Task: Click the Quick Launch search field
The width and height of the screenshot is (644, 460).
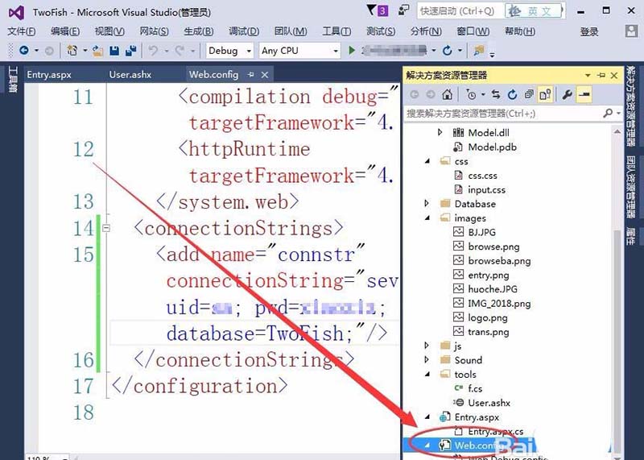Action: [460, 11]
